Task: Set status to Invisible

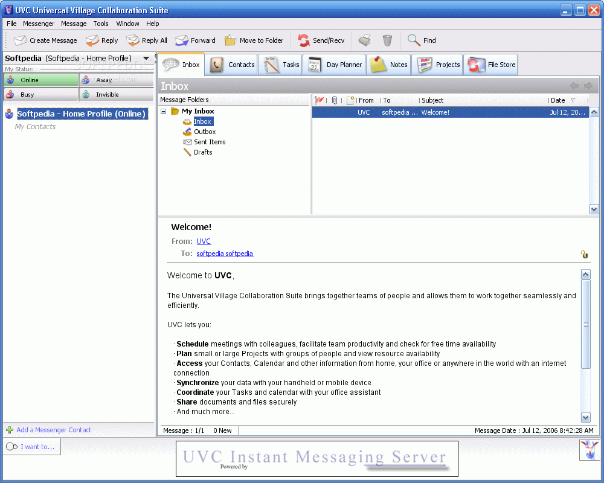Action: pos(117,94)
